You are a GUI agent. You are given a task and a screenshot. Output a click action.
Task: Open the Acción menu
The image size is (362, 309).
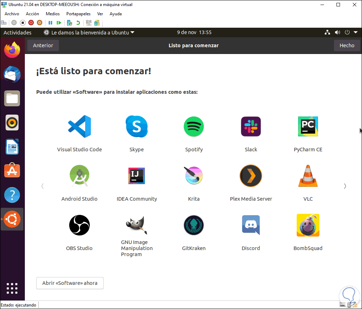coord(32,14)
